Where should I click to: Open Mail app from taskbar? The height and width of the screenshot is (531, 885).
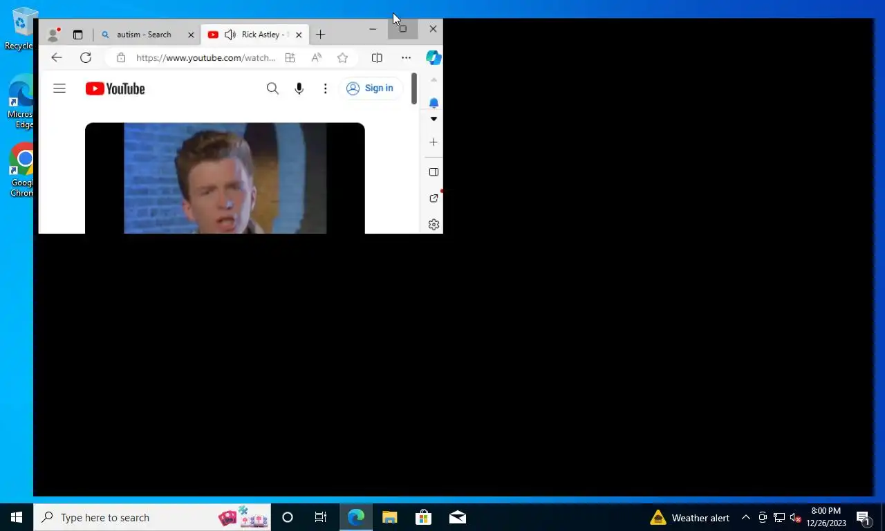tap(457, 517)
